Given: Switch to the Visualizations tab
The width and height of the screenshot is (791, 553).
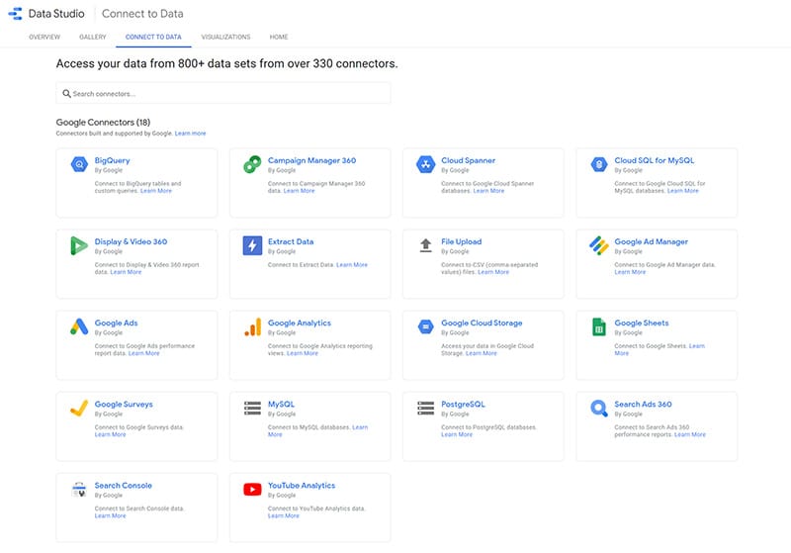Looking at the screenshot, I should coord(225,37).
